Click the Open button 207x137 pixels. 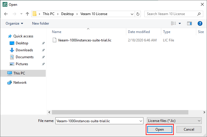tap(159, 129)
